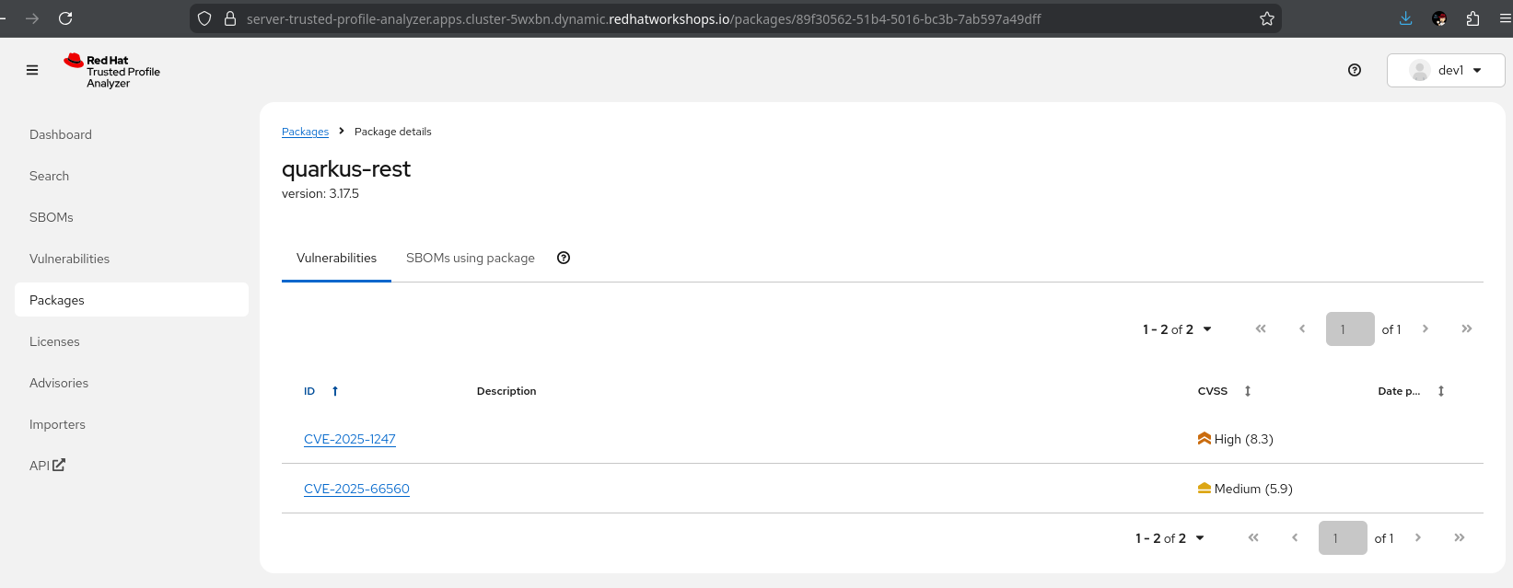Click the Packages breadcrumb link
The height and width of the screenshot is (588, 1513).
(305, 132)
